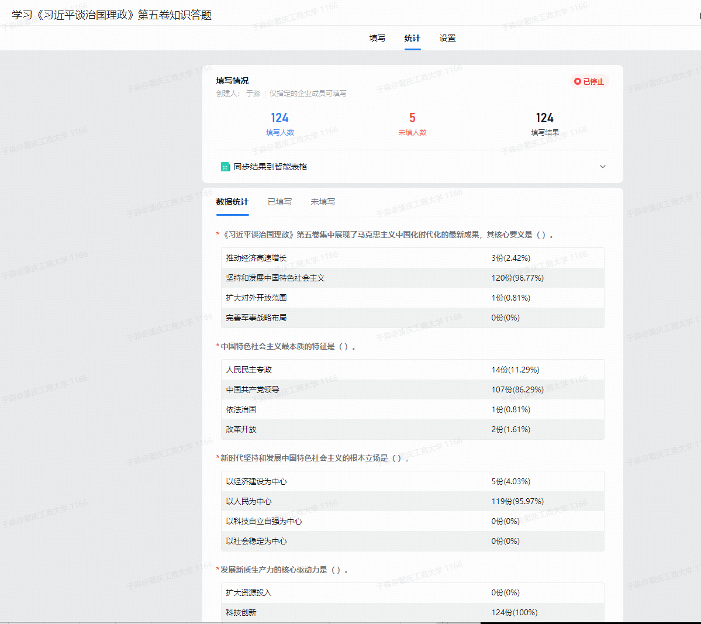This screenshot has height=624, width=701.
Task: Click the 5 未填人数 count
Action: (412, 118)
